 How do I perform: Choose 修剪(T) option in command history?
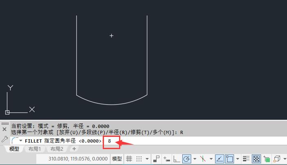140,132
